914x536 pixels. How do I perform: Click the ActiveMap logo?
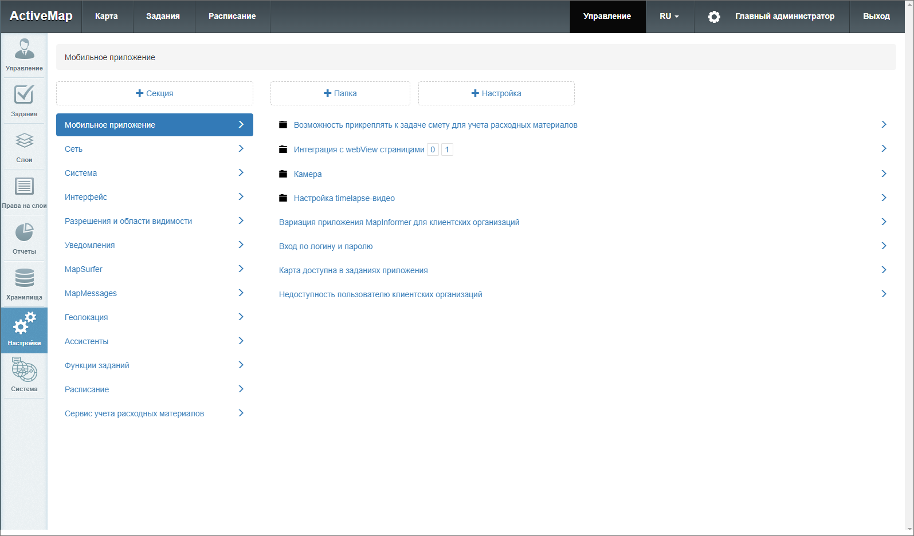click(x=41, y=16)
